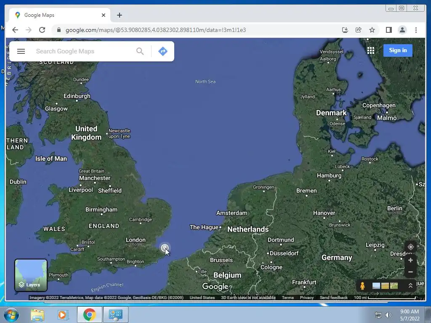Zoom out with the minus button
The height and width of the screenshot is (323, 431).
click(410, 272)
